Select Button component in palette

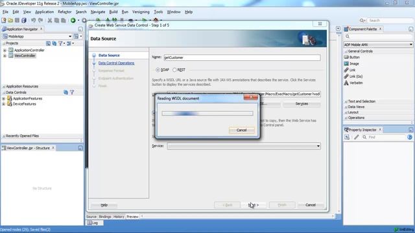[351, 58]
